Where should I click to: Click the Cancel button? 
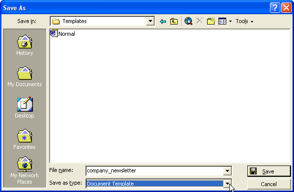click(x=269, y=184)
